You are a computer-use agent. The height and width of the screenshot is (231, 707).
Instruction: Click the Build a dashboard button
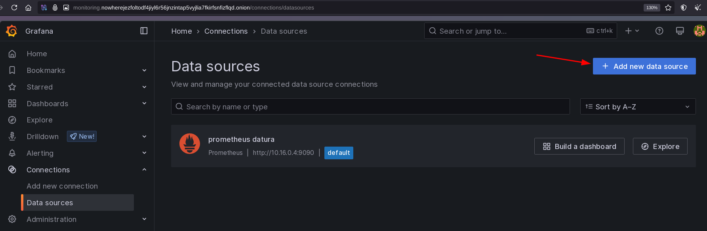pyautogui.click(x=579, y=146)
